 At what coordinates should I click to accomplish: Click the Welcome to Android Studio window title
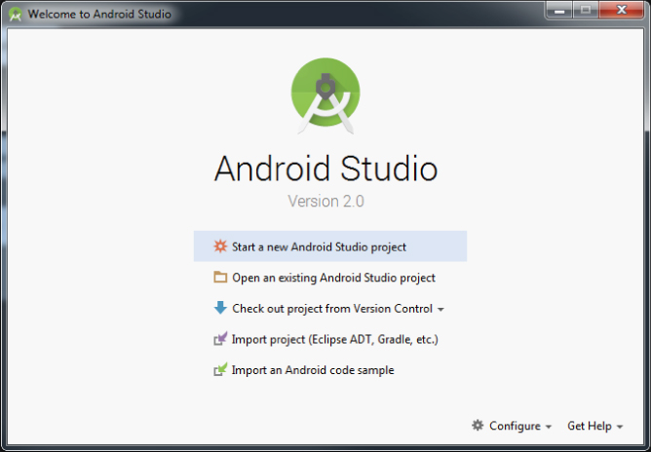click(99, 14)
